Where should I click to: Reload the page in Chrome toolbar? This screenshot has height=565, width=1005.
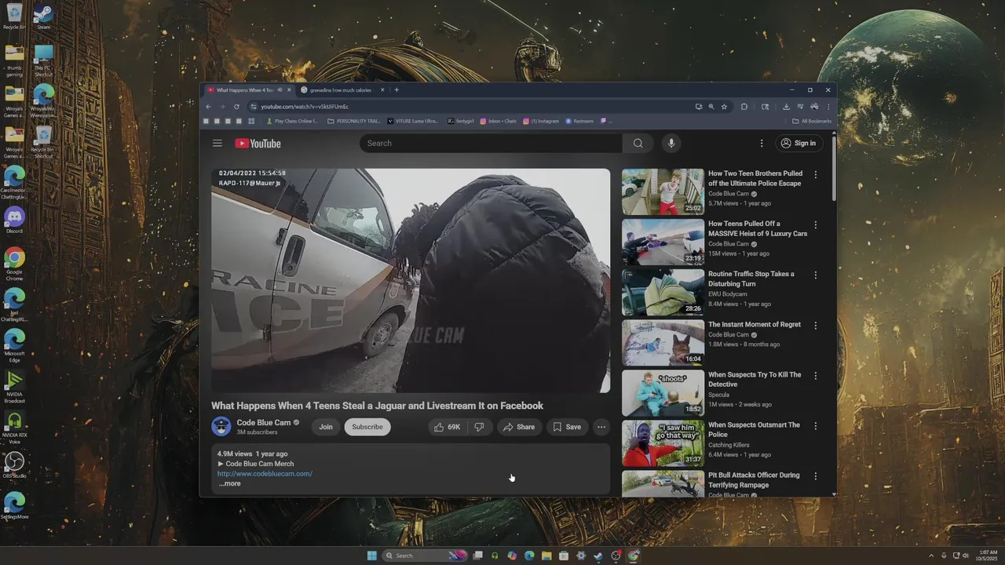[x=236, y=107]
